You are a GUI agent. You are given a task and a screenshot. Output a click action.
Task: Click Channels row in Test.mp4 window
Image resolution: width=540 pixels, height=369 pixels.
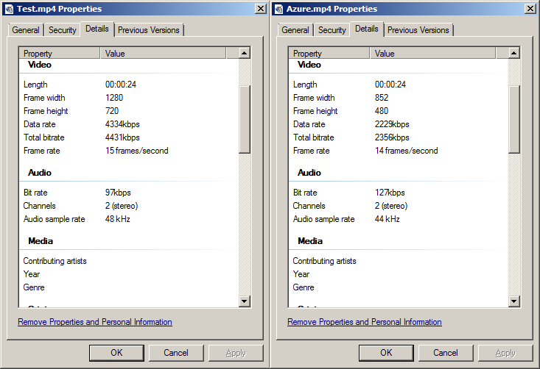coord(129,206)
